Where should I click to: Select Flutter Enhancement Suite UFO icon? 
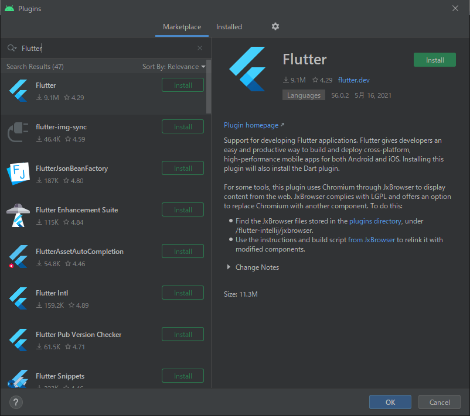point(18,215)
